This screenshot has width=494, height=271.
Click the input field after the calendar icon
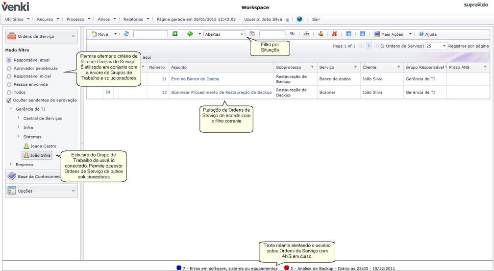[272, 34]
